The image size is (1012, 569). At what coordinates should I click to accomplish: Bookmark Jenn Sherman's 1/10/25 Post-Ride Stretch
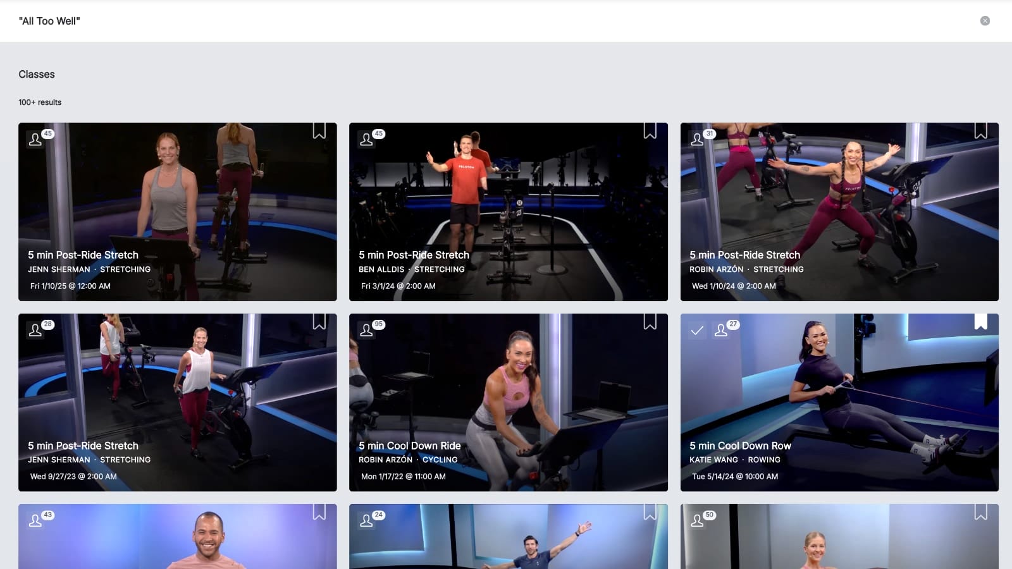[x=319, y=131]
